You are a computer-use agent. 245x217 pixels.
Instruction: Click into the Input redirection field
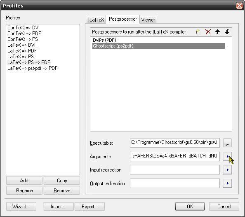(175, 169)
